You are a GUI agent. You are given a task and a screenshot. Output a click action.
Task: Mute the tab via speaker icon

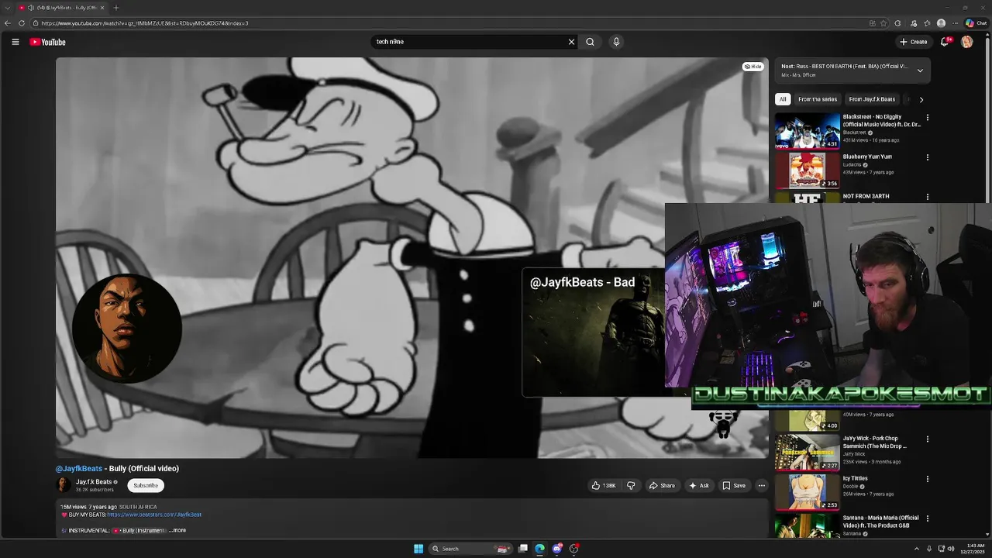pos(30,8)
